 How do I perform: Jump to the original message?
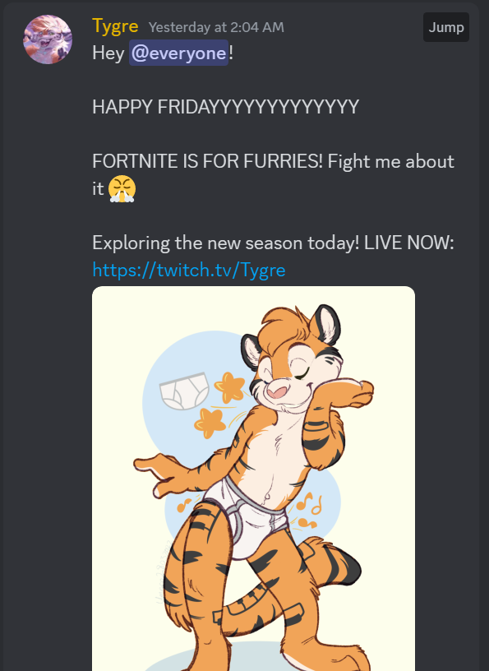(x=446, y=27)
